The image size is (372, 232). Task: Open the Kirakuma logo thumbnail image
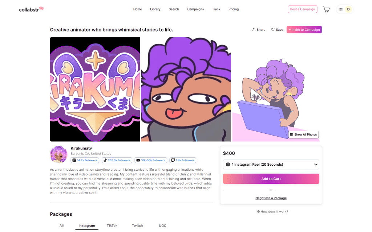click(95, 89)
